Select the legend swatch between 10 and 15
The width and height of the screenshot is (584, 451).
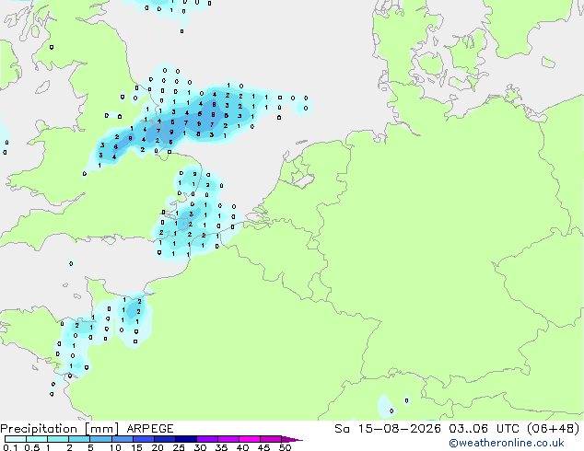[123, 439]
